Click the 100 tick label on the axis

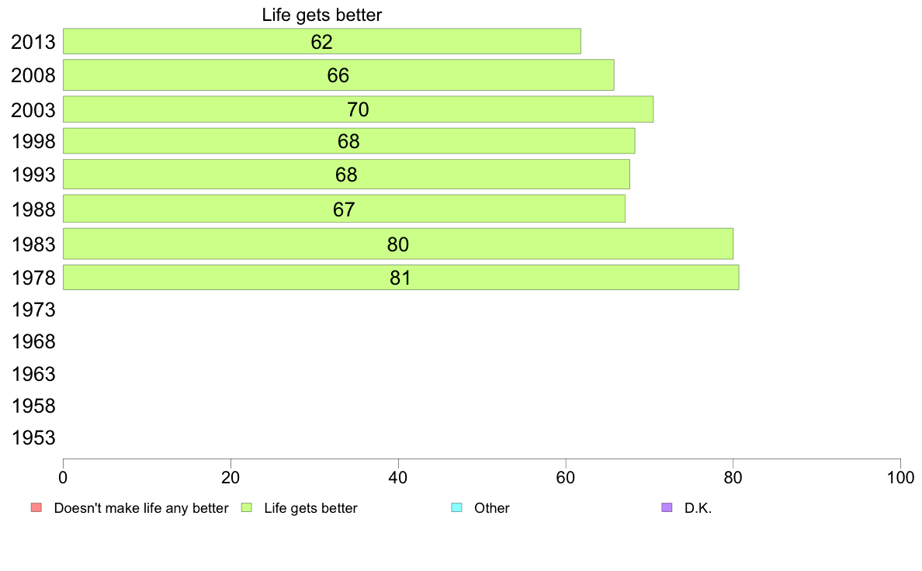pos(900,477)
